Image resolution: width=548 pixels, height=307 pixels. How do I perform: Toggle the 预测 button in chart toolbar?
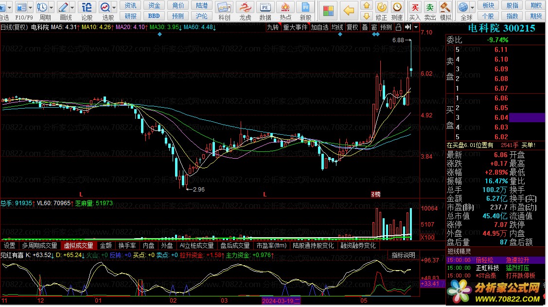pyautogui.click(x=386, y=27)
